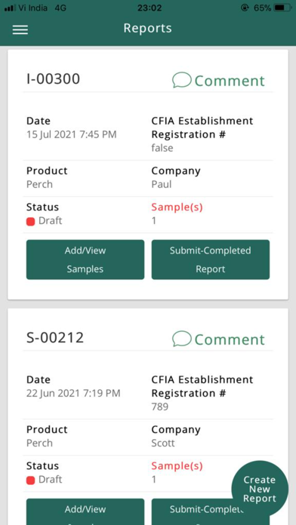Click Create New Report floating button
296x525 pixels.
tap(260, 489)
